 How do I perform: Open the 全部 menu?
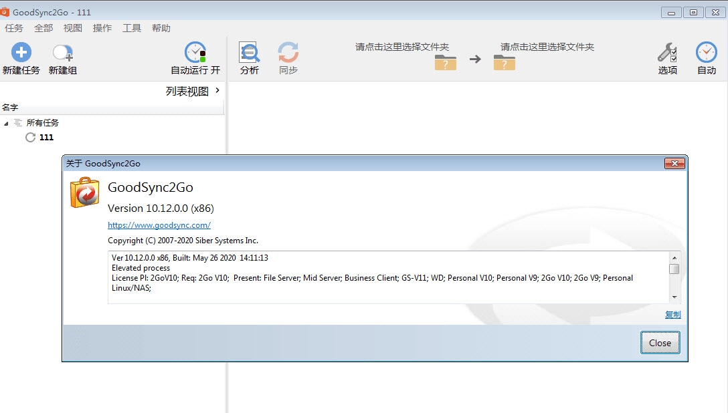click(43, 28)
